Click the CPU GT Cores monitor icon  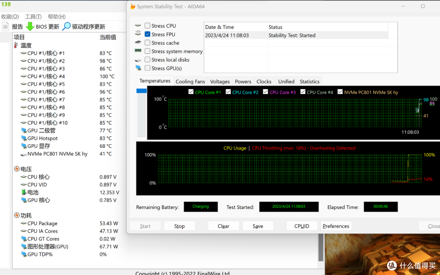pos(24,239)
